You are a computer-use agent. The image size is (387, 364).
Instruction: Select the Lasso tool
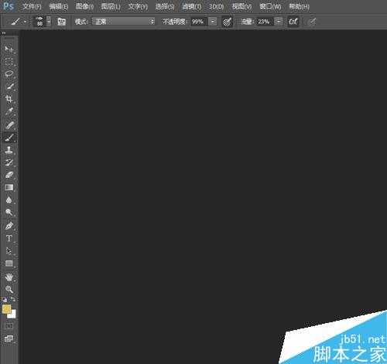pos(9,74)
